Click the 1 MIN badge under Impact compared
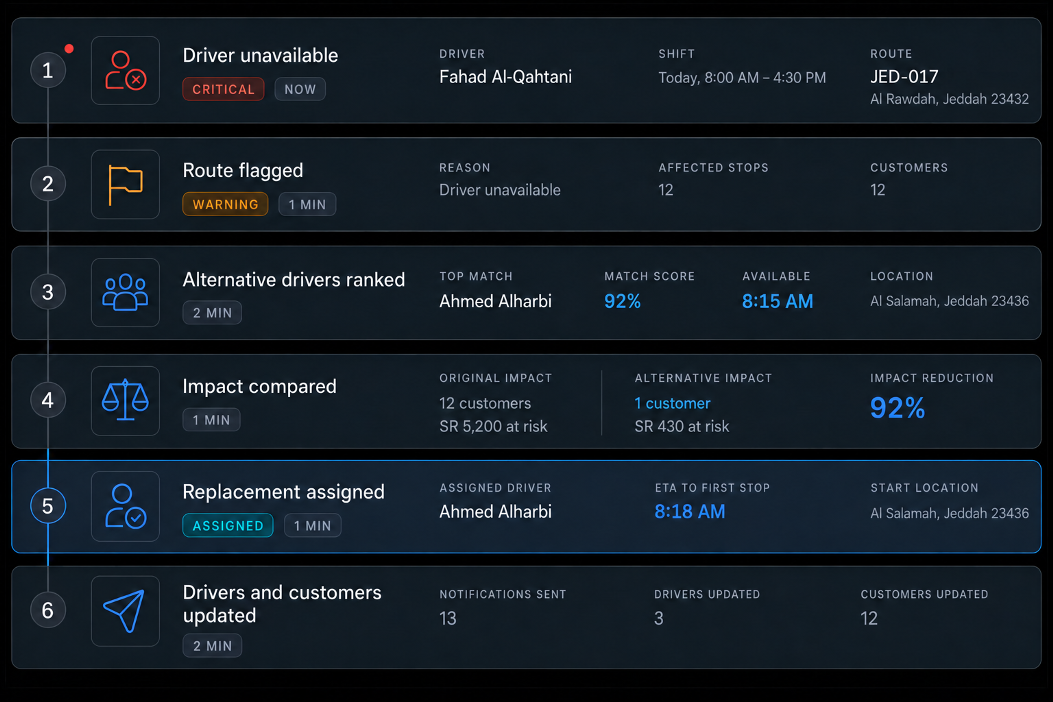Viewport: 1053px width, 702px height. 211,420
